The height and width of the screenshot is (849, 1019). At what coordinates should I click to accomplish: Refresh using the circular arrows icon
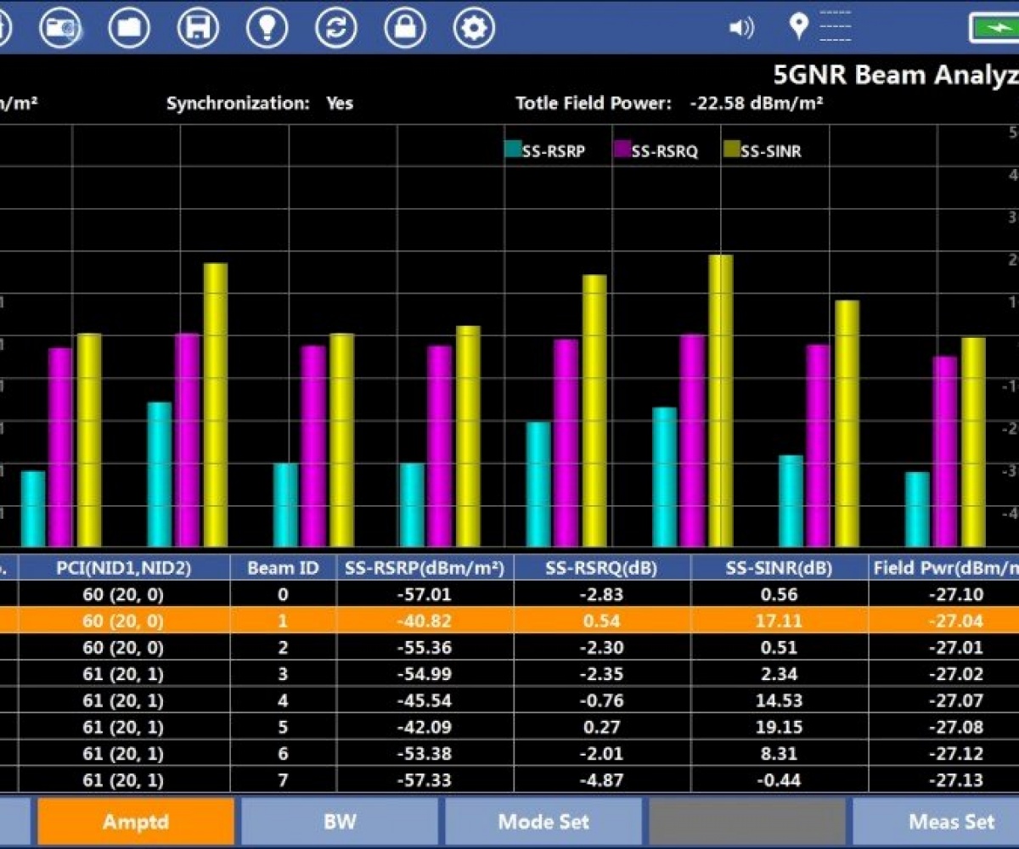[x=336, y=28]
